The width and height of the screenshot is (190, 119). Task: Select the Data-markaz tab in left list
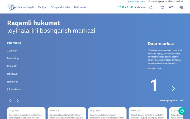(14, 43)
